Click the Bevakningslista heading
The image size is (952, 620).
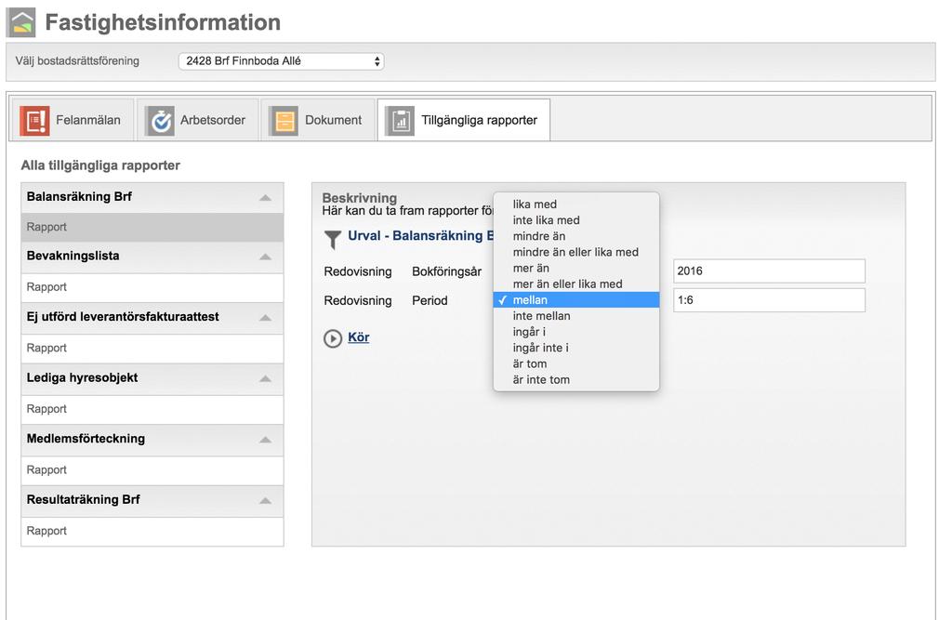point(73,256)
